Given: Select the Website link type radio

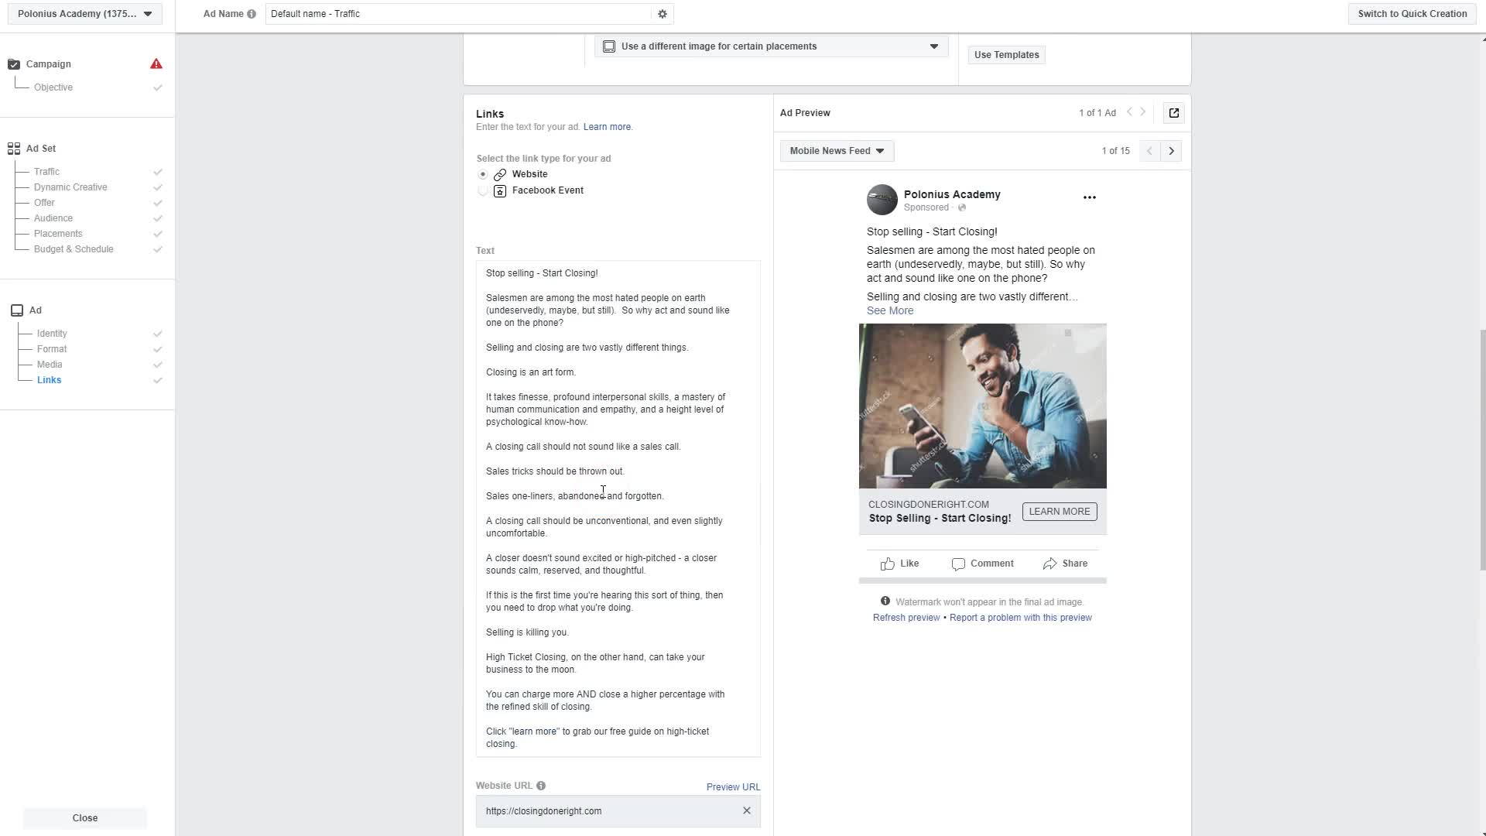Looking at the screenshot, I should pos(483,174).
